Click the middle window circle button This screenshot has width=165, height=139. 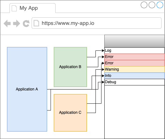click(x=152, y=5)
